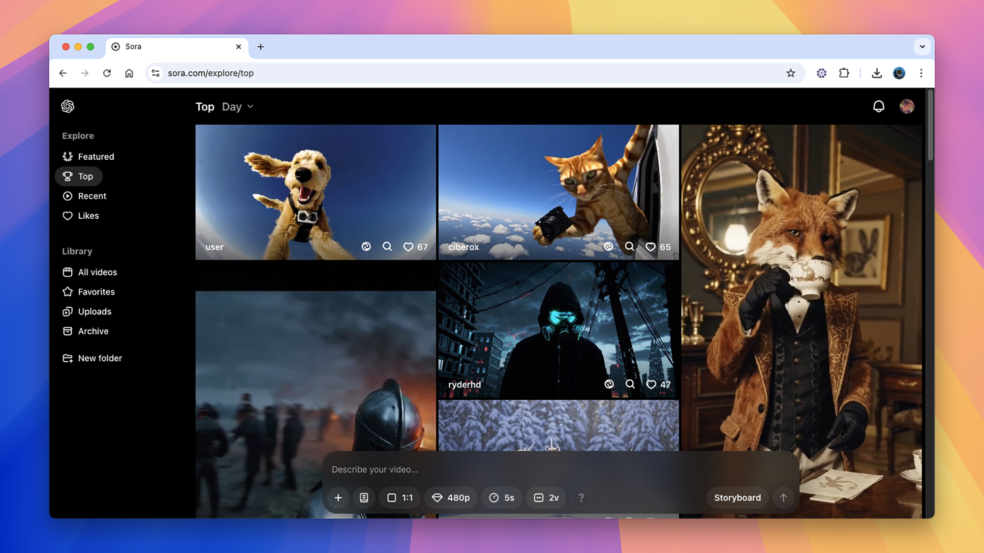Click the notification bell icon
The image size is (984, 553).
[x=878, y=106]
